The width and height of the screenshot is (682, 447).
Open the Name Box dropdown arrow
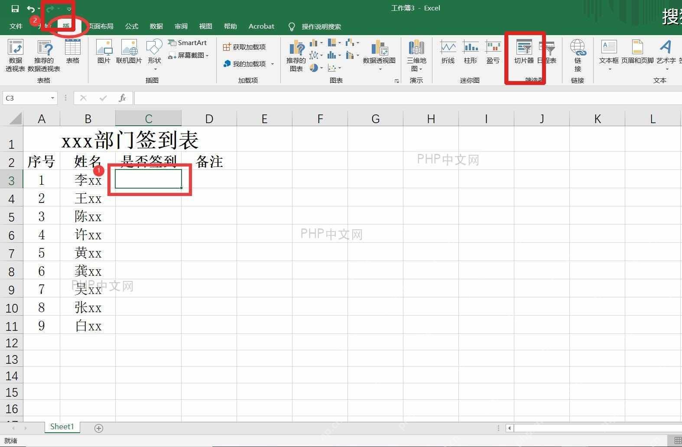[52, 98]
